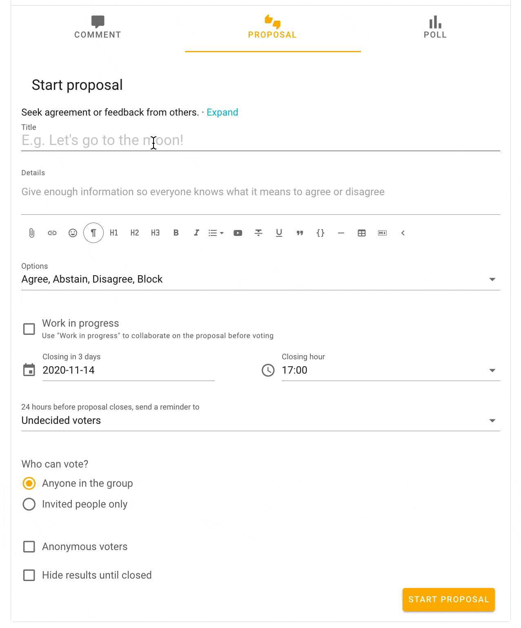
Task: Open the emoji picker icon
Action: pos(73,233)
